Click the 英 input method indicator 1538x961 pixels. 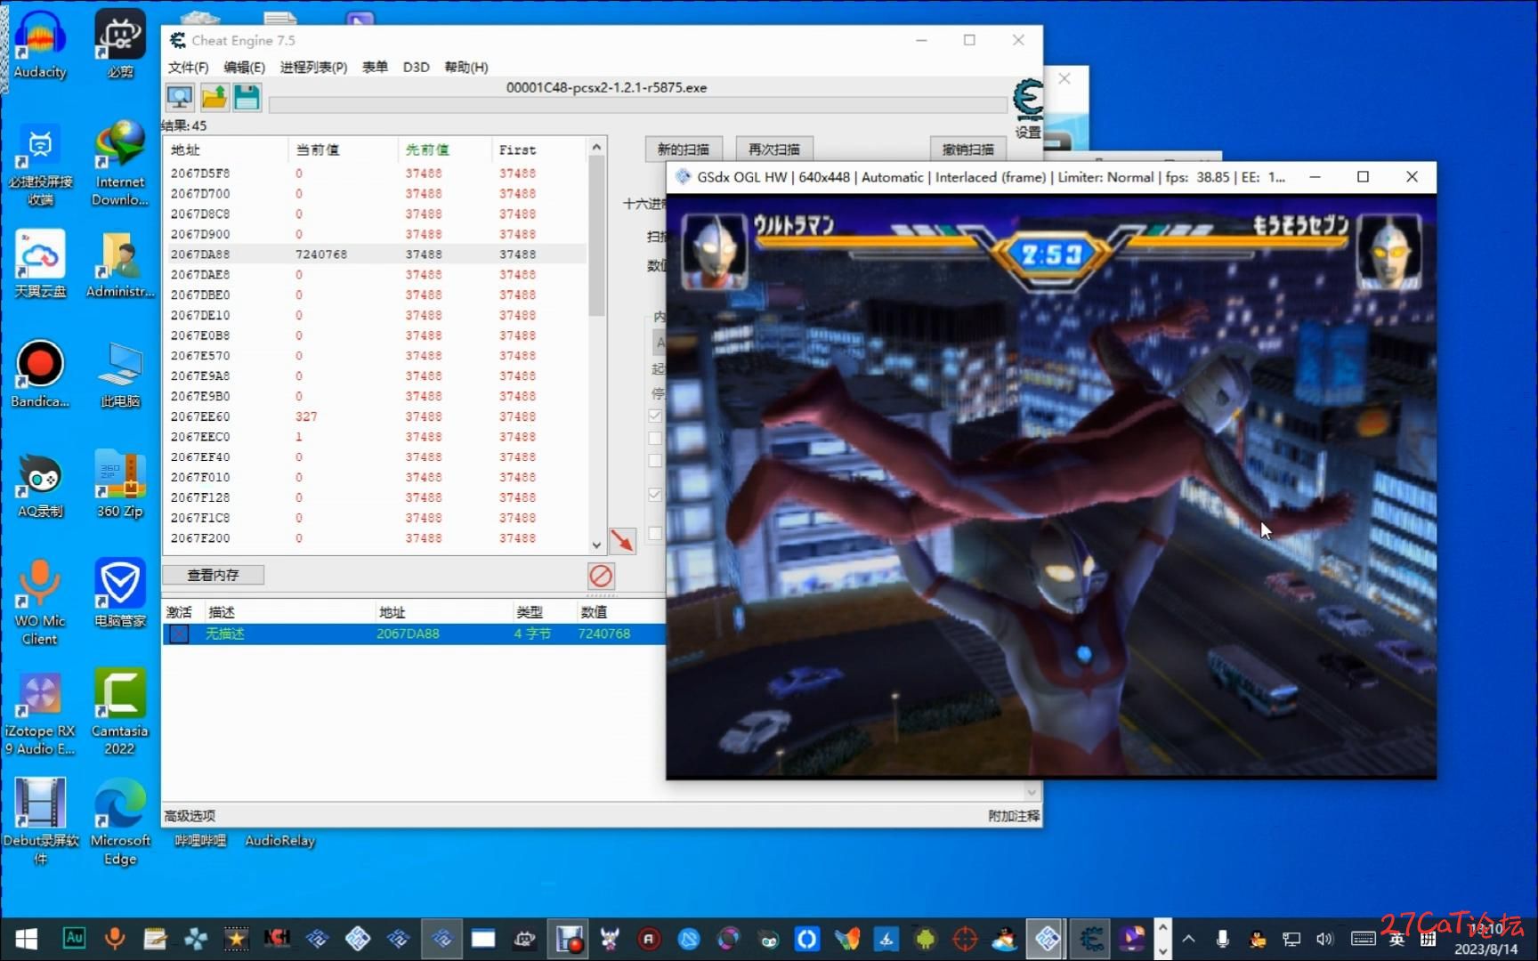coord(1397,939)
